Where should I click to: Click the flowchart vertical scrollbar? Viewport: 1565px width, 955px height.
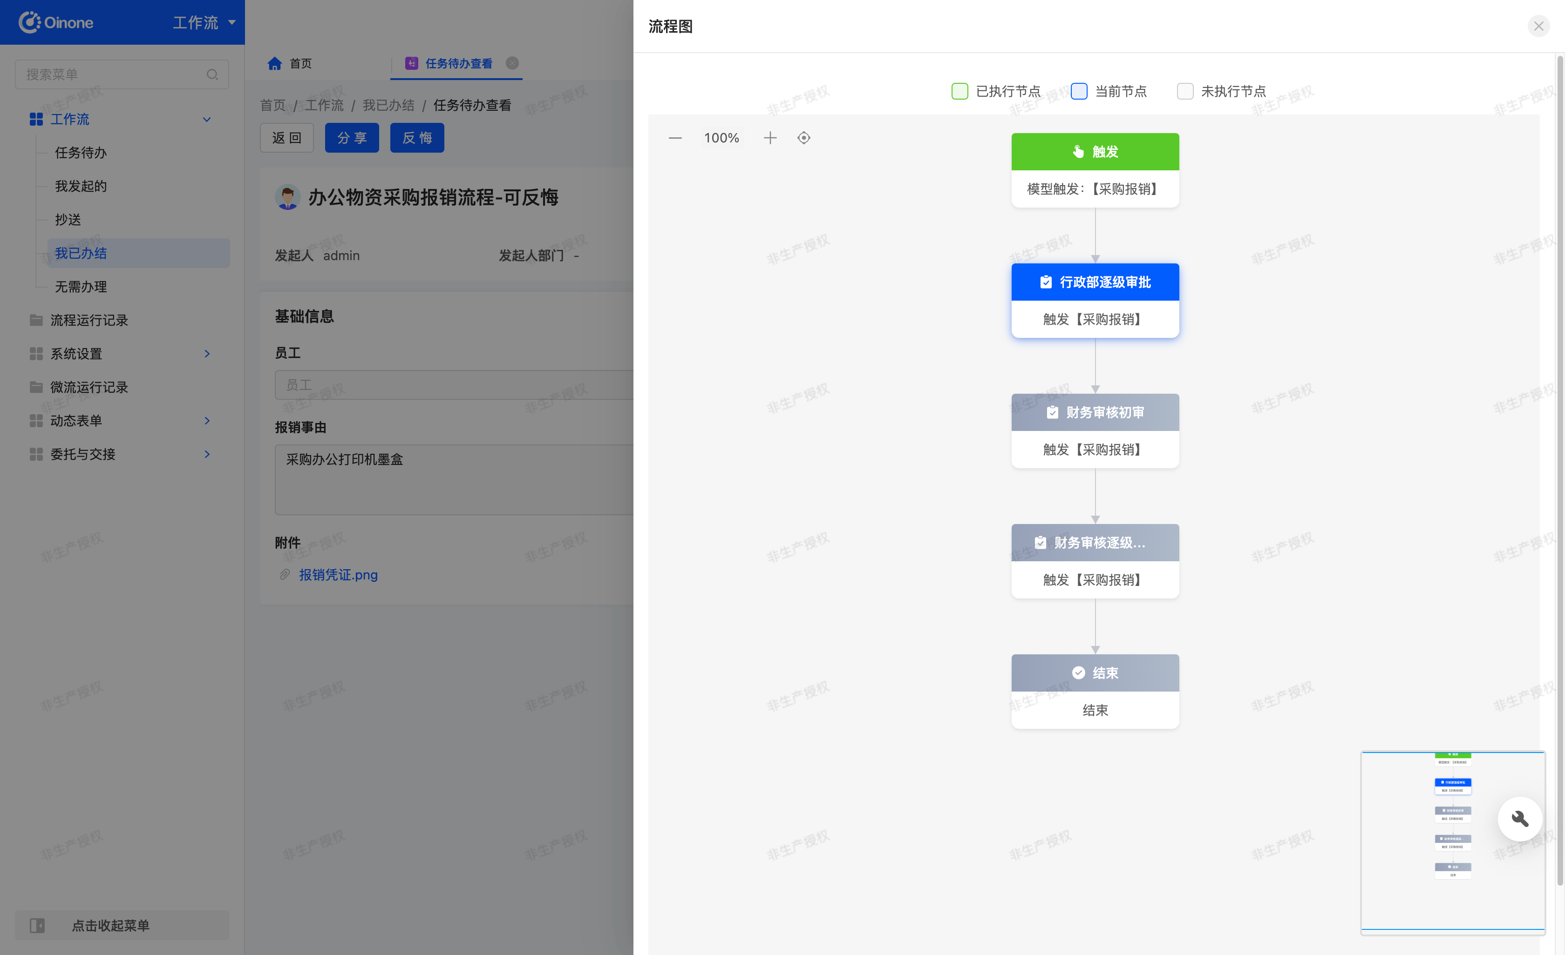[1559, 470]
